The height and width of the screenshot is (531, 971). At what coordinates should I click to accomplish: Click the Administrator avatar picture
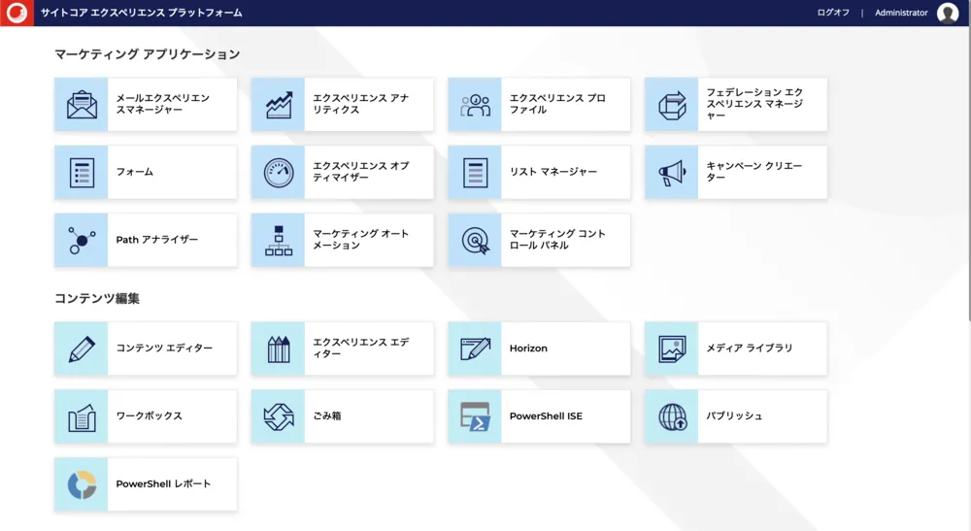coord(948,13)
